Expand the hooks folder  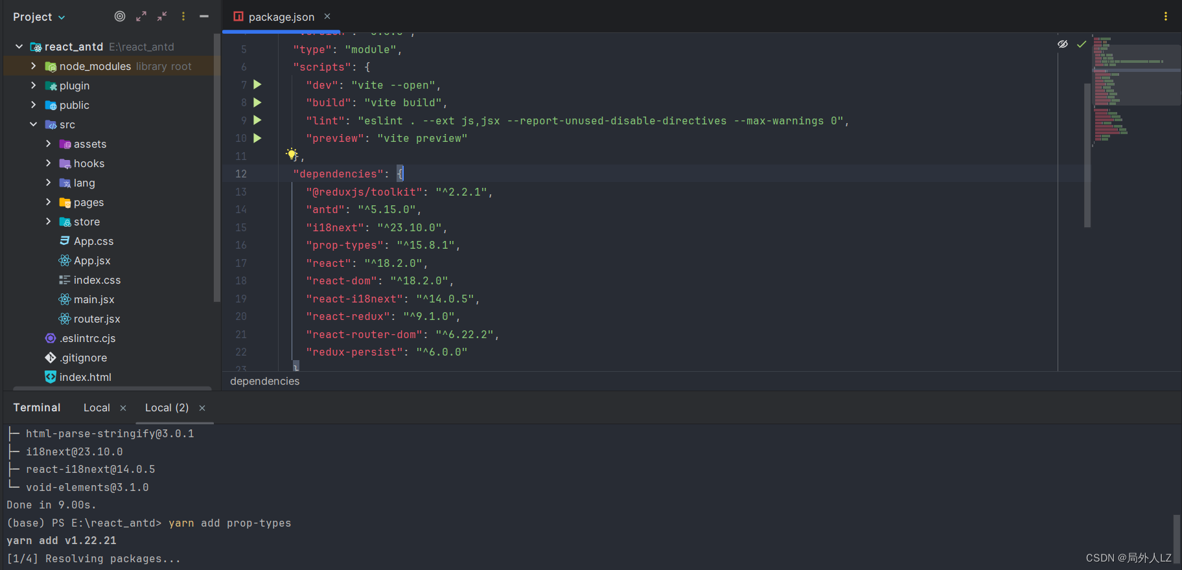pos(48,163)
